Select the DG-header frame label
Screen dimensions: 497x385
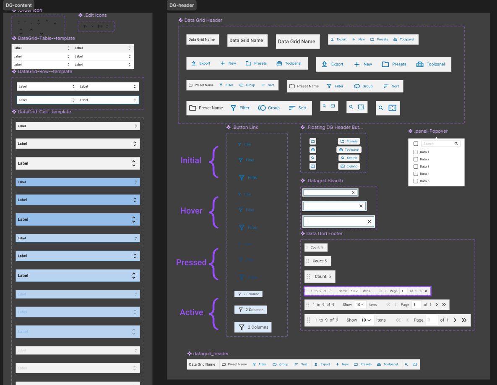point(181,5)
